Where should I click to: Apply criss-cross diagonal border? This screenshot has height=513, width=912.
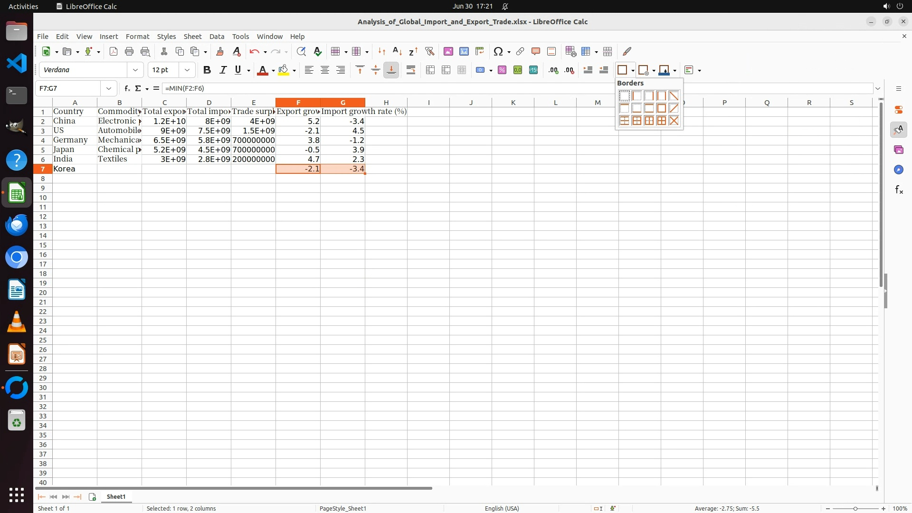[674, 121]
